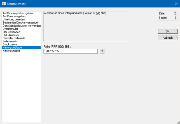The width and height of the screenshot is (180, 124).
Task: Choose 'Auf Datei ausgeben' list entry
Action: 14,16
